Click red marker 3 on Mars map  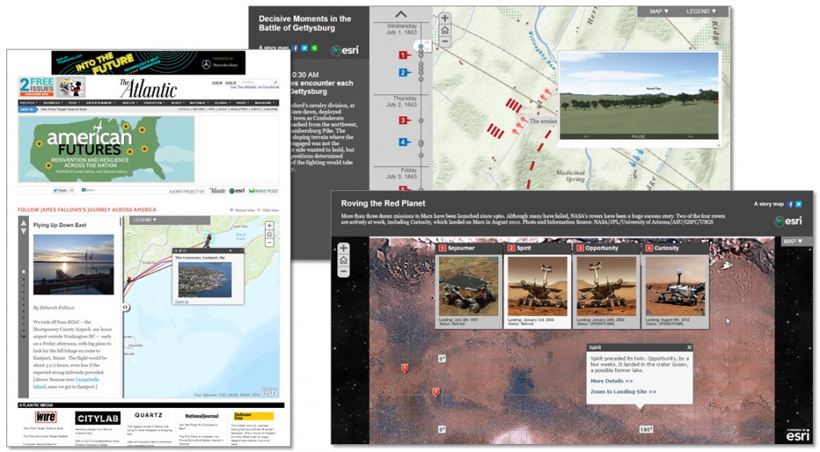click(x=436, y=391)
